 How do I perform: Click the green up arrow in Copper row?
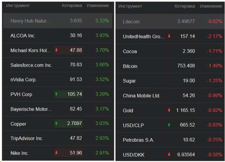56,124
